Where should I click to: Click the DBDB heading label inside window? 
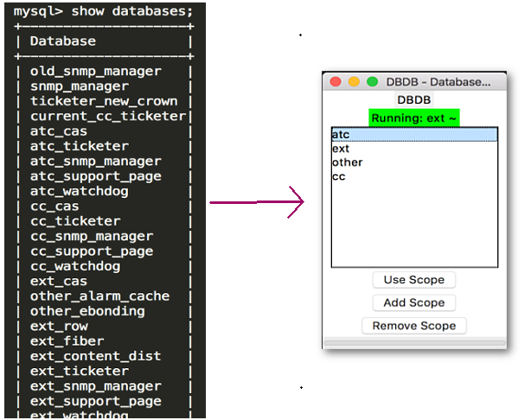click(x=413, y=100)
